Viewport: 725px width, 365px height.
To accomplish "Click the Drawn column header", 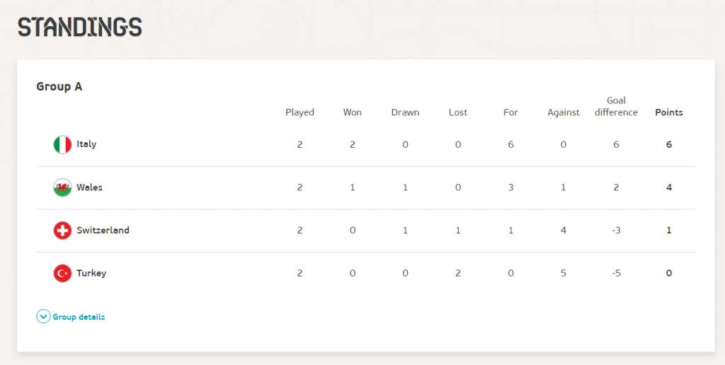I will coord(405,112).
